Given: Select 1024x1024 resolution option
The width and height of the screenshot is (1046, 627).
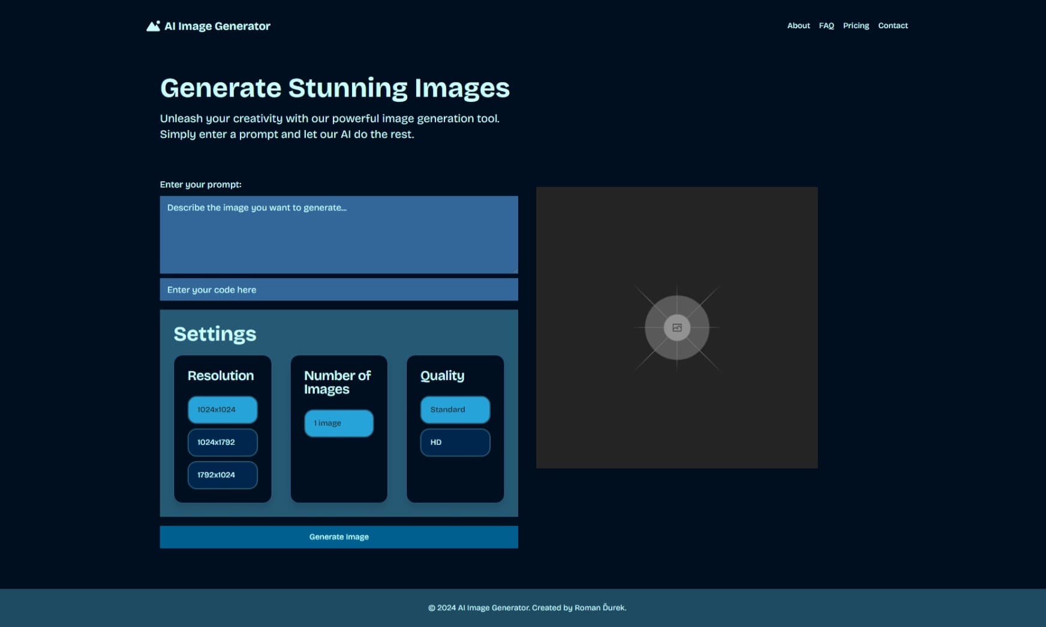Looking at the screenshot, I should (x=223, y=409).
